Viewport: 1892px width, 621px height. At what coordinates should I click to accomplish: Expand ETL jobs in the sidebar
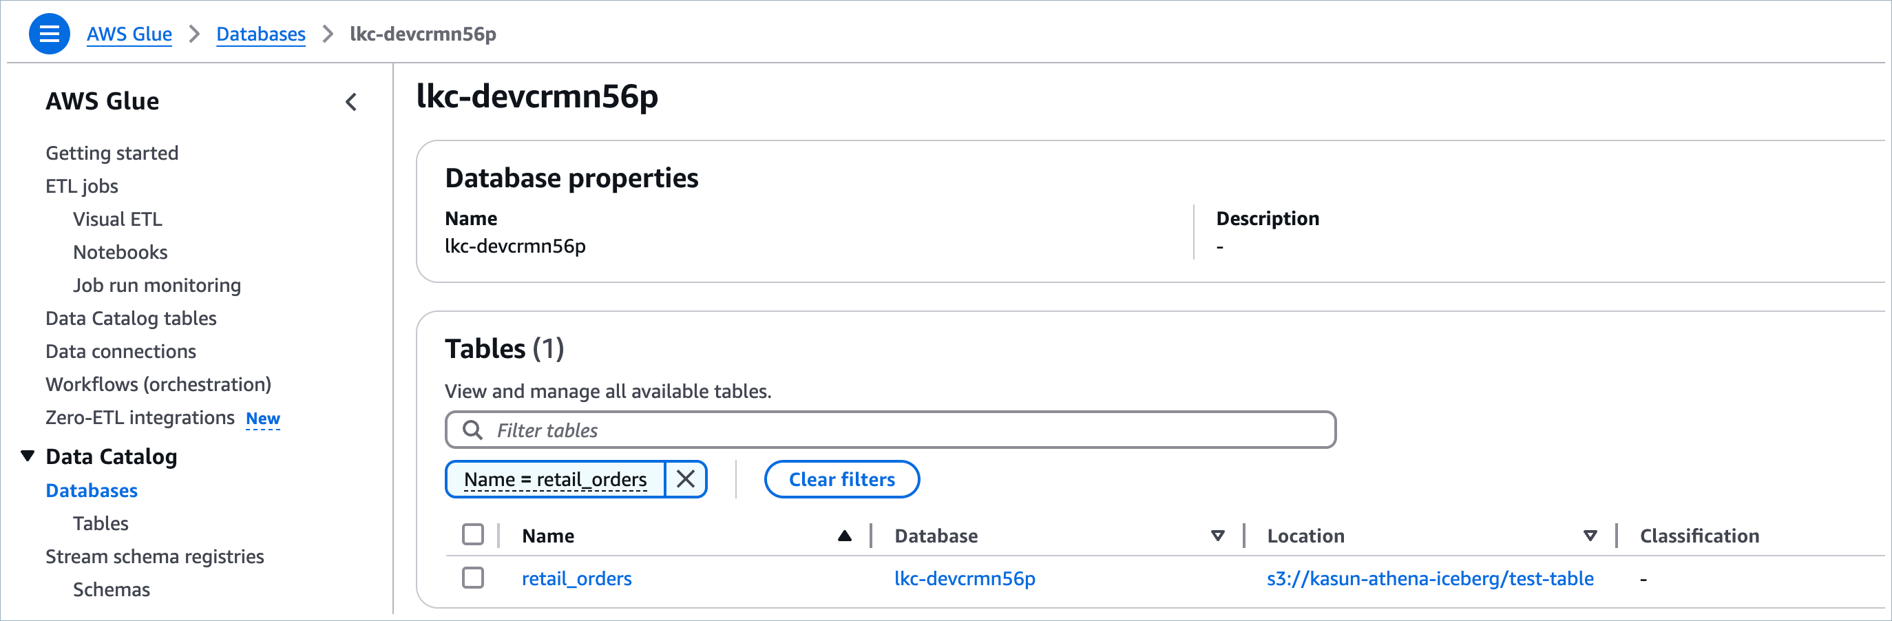[81, 185]
